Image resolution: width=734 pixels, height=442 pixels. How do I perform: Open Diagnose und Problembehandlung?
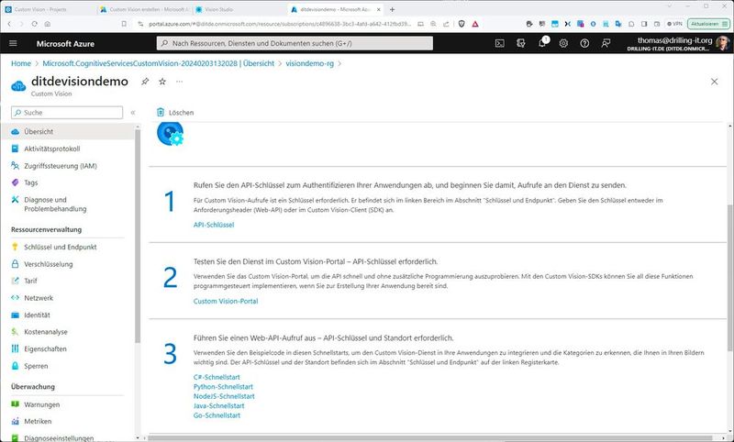click(55, 204)
